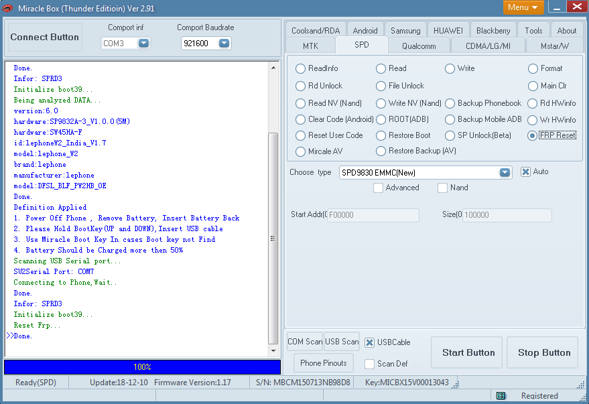Switch to the Mstar/W tab
The height and width of the screenshot is (404, 589).
point(554,46)
